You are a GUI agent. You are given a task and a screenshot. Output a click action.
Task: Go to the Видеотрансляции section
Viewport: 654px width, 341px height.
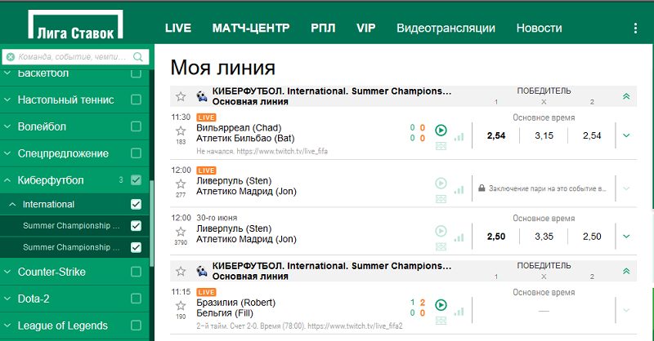(446, 28)
